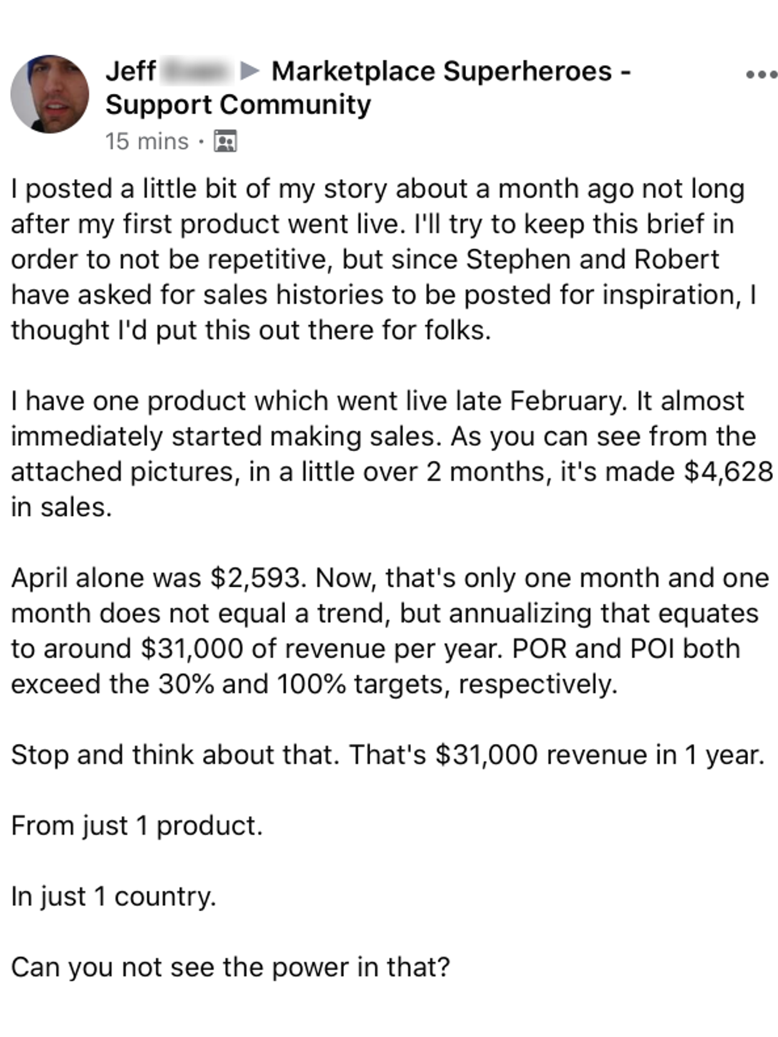Click the arrow between author and group
778x1037 pixels.
tap(250, 71)
